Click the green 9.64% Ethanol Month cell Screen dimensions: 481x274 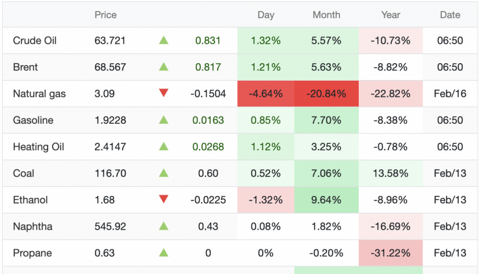pos(326,200)
